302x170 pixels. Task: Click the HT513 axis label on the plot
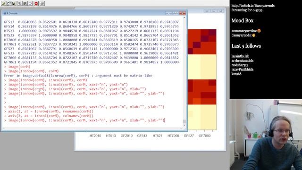pyautogui.click(x=111, y=136)
